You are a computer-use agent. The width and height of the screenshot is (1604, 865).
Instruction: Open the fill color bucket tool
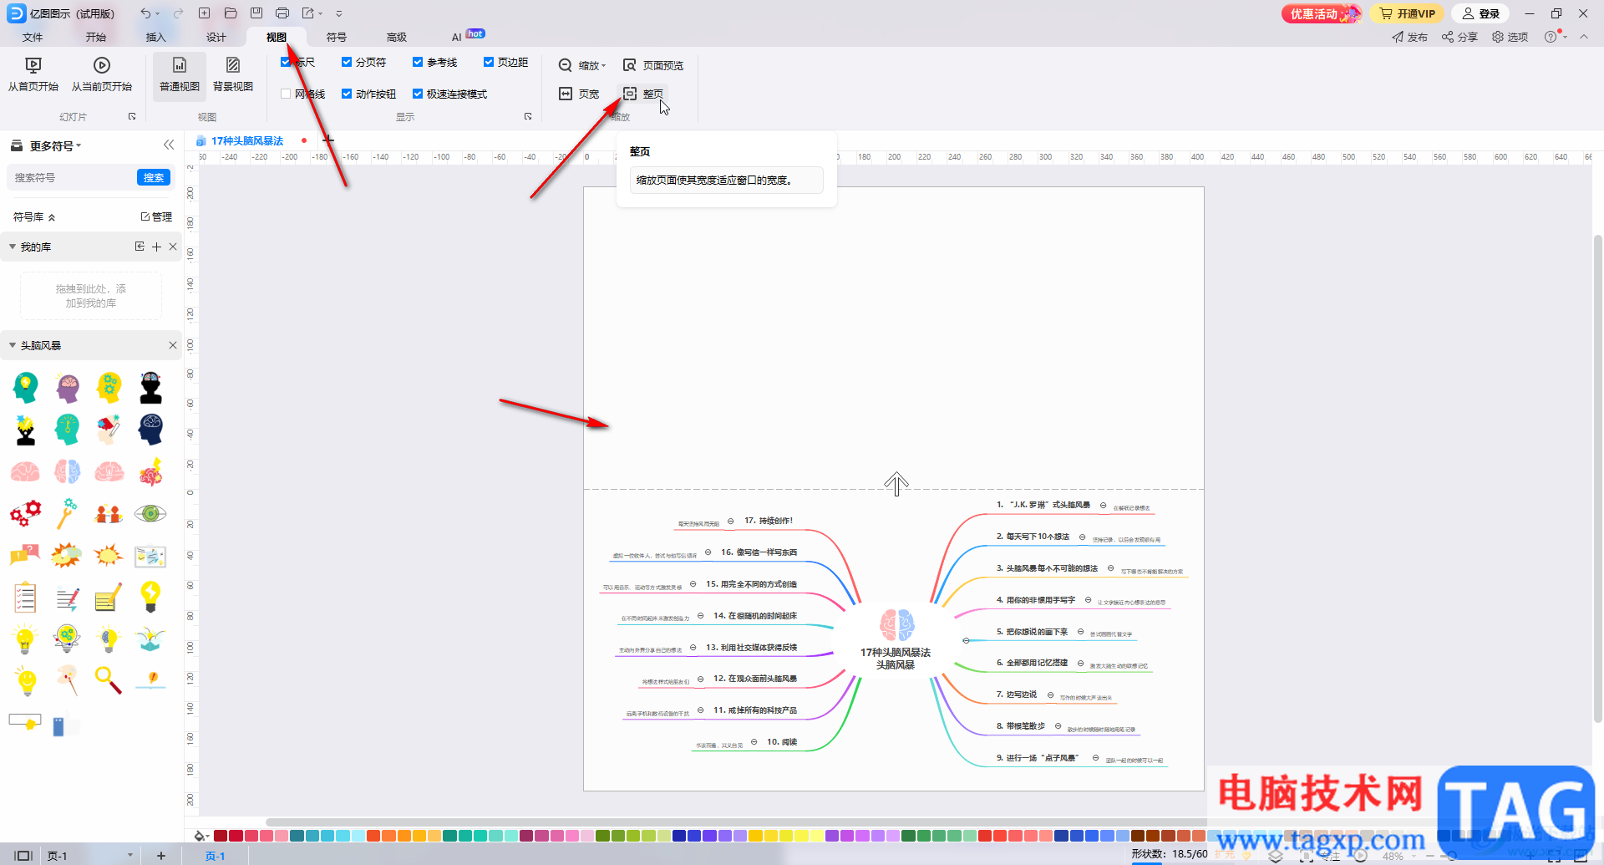[200, 836]
